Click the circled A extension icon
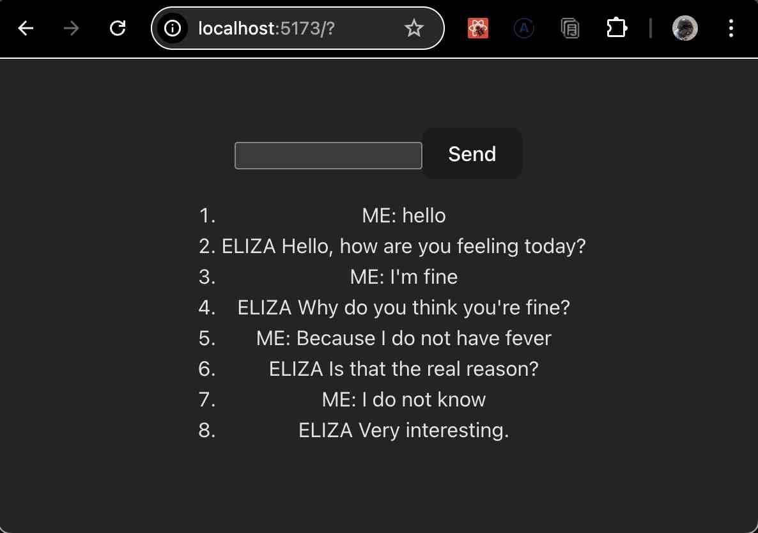Screen dimensions: 758x533 [x=524, y=28]
